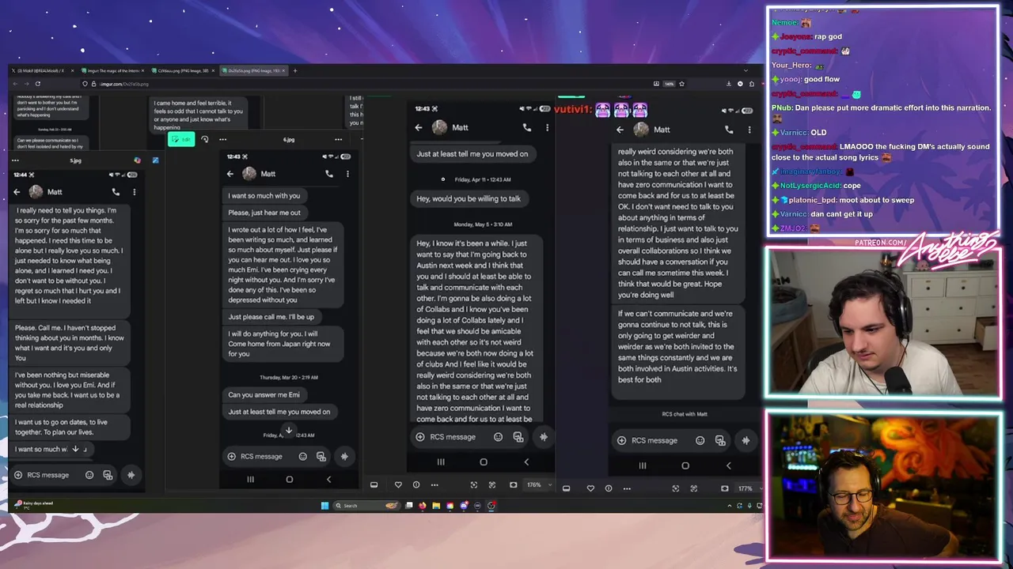Close the C2Waau.png tab
This screenshot has height=569, width=1013.
[214, 70]
